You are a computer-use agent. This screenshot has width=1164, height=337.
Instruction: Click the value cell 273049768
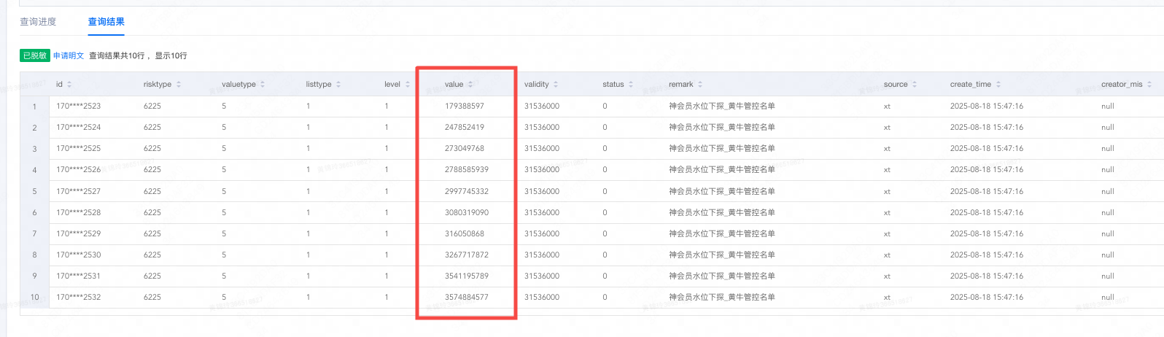pyautogui.click(x=465, y=148)
